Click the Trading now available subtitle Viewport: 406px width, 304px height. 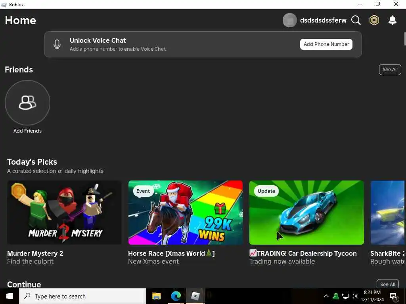(282, 261)
